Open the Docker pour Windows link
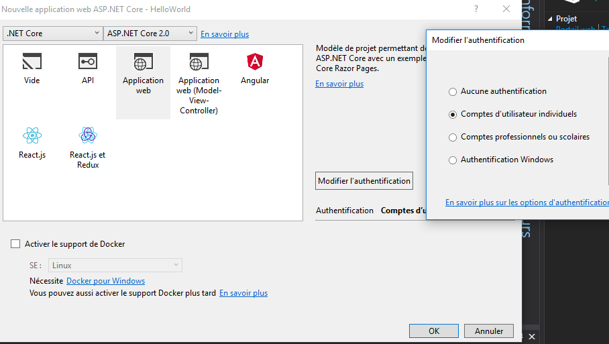Image resolution: width=609 pixels, height=344 pixels. (x=105, y=281)
